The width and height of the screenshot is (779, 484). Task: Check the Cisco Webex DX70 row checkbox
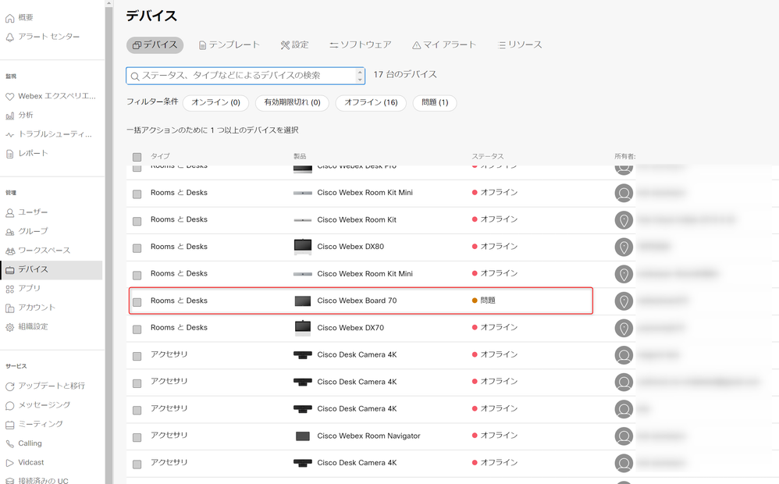click(137, 329)
